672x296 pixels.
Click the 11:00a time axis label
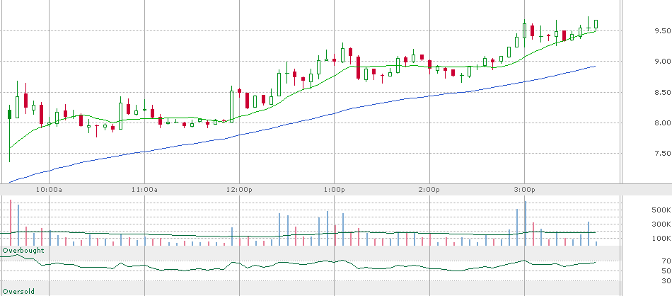144,189
